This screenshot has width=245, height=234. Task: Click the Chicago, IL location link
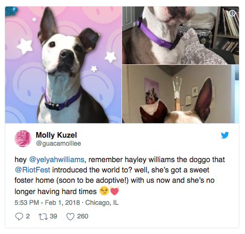pyautogui.click(x=102, y=203)
